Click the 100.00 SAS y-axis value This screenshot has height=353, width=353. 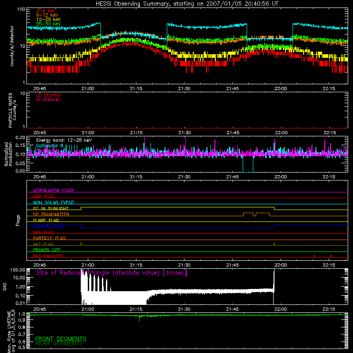click(x=18, y=270)
